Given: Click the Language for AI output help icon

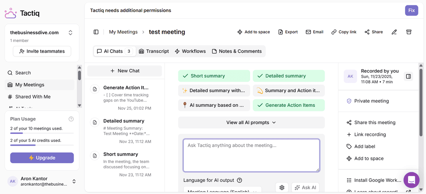Looking at the screenshot, I should pyautogui.click(x=239, y=180).
